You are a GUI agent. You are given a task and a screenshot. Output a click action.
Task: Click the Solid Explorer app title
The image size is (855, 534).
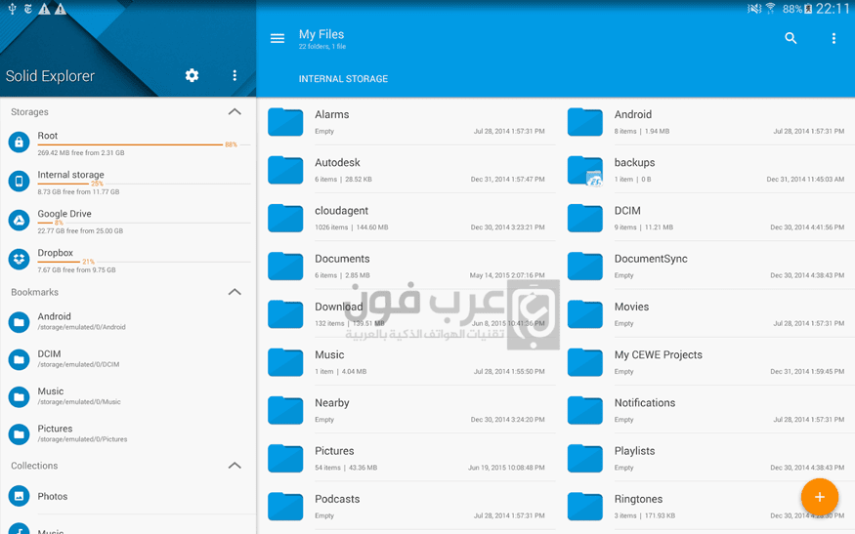pos(50,76)
